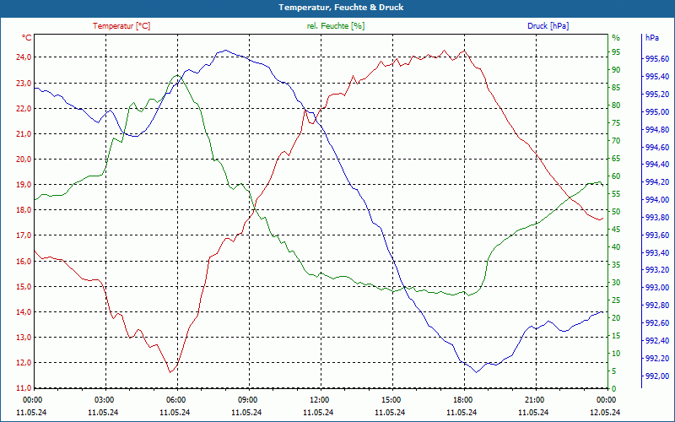Click '0' on the green humidity axis
The height and width of the screenshot is (422, 675).
pyautogui.click(x=614, y=389)
